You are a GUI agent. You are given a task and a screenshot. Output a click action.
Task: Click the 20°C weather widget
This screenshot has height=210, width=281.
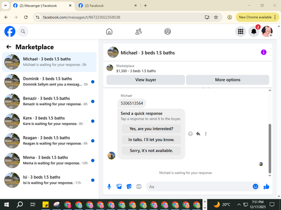point(222,204)
